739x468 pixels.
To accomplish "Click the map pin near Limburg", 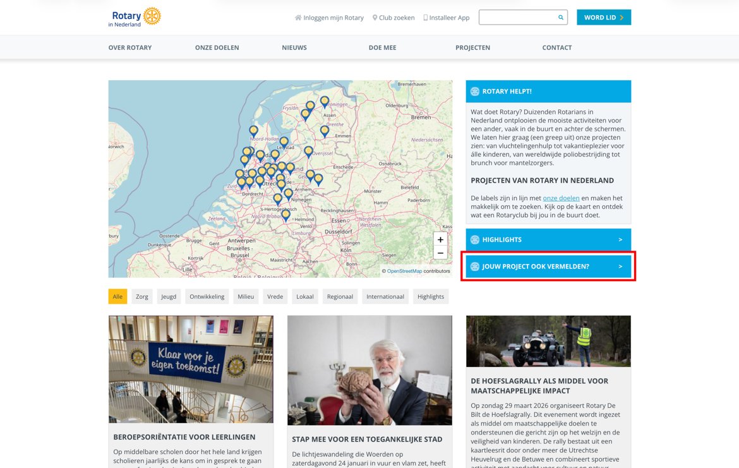I will click(x=285, y=215).
